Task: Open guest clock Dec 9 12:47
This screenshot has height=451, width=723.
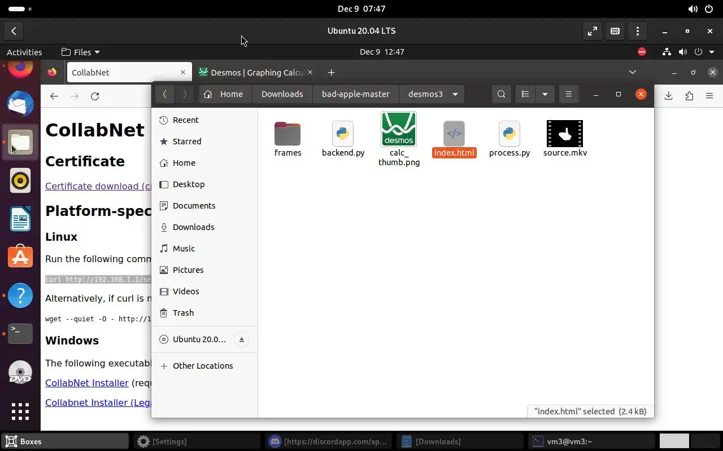Action: click(382, 52)
